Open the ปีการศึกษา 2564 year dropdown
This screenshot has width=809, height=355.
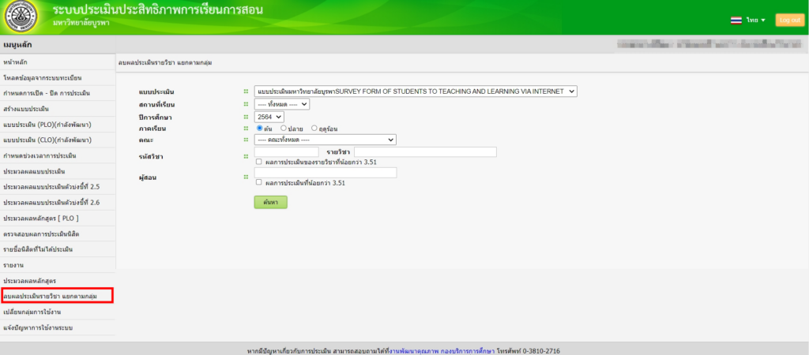(x=268, y=116)
